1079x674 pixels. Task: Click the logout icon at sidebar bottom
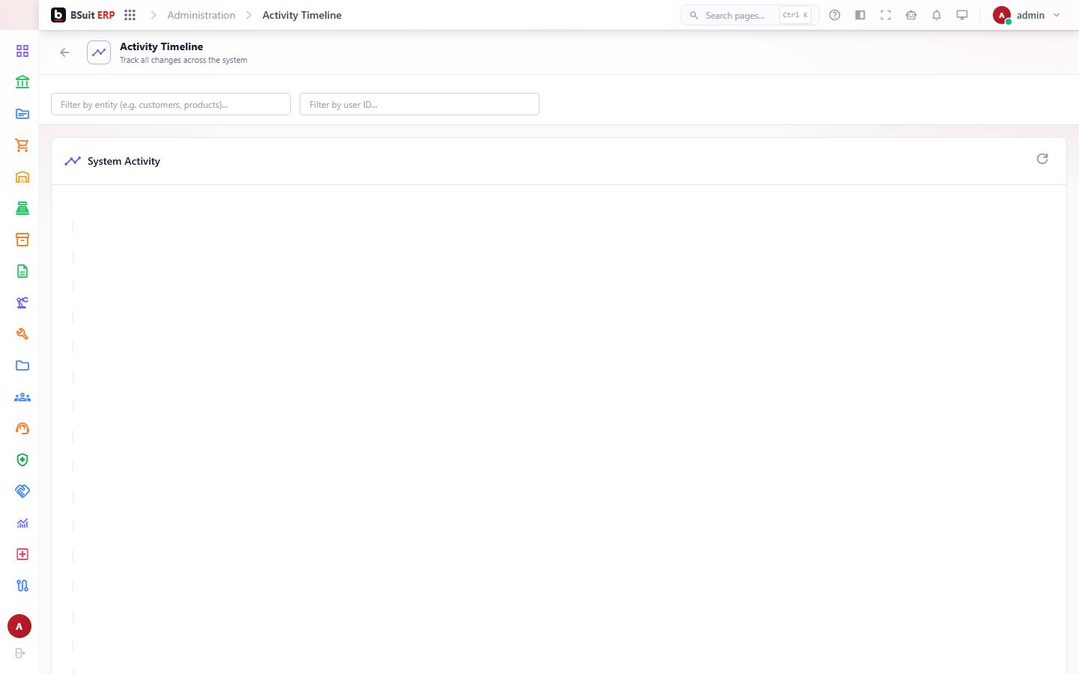pyautogui.click(x=20, y=653)
